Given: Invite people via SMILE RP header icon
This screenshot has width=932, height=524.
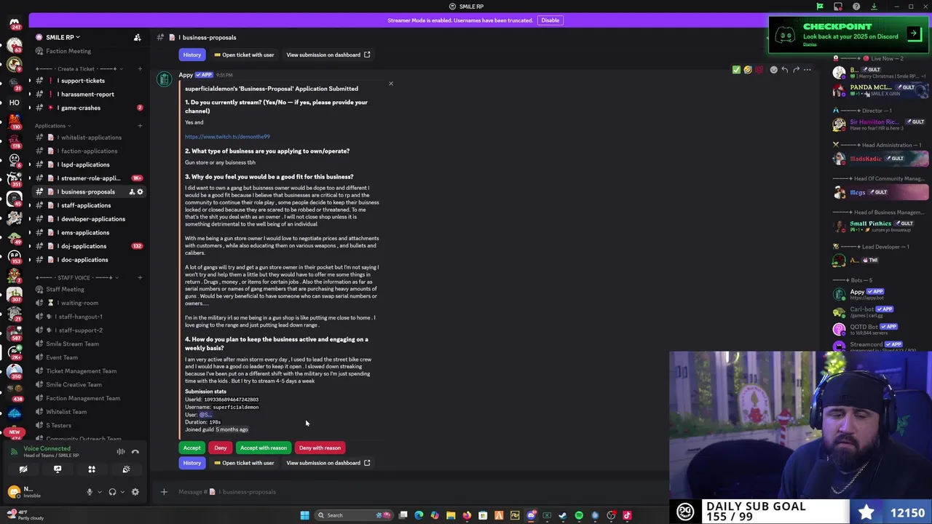Looking at the screenshot, I should [137, 37].
